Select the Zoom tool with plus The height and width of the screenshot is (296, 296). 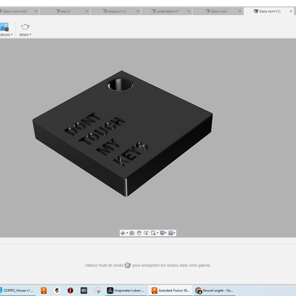[x=146, y=233]
